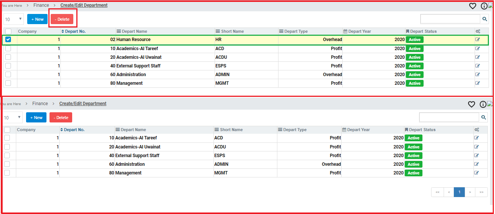This screenshot has height=214, width=495.
Task: Click edit icon for External Support Staff, upper table
Action: (x=478, y=66)
